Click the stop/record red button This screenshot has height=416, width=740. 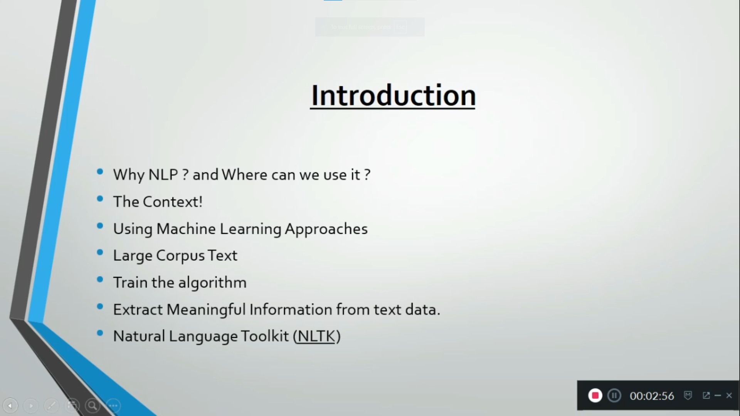[x=595, y=395]
